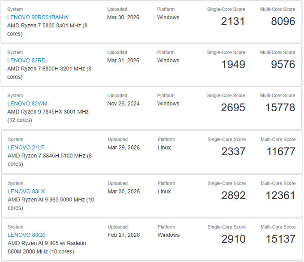Click the single-core score 2892
Screen dimensions: 304x262
233,195
